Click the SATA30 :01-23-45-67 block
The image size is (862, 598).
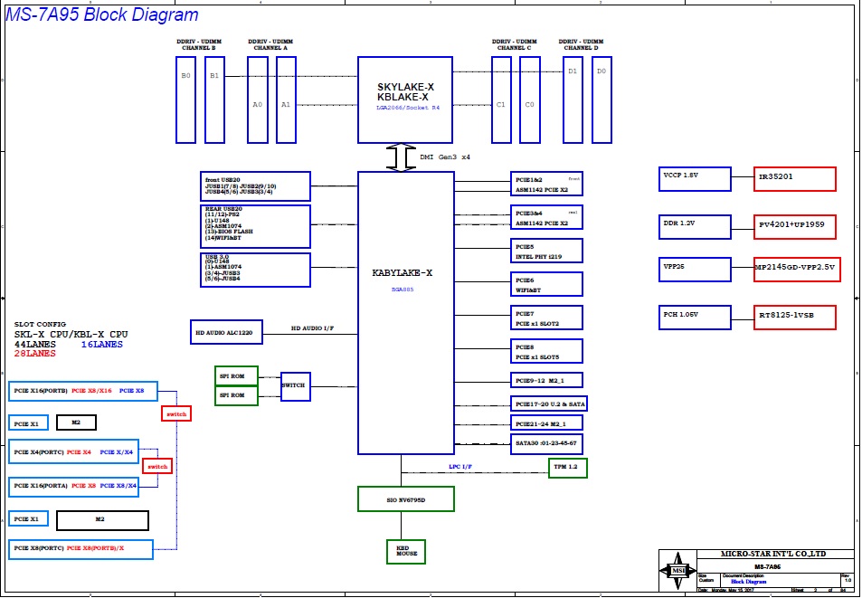[x=546, y=443]
